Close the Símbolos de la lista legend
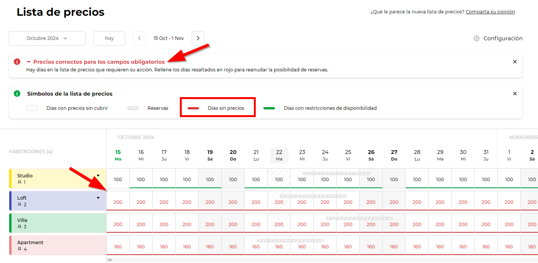This screenshot has height=263, width=538. (x=515, y=94)
